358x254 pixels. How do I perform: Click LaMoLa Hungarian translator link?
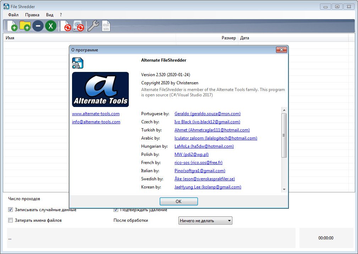pyautogui.click(x=204, y=146)
